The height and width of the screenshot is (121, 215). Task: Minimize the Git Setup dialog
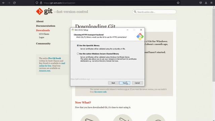click(x=127, y=30)
